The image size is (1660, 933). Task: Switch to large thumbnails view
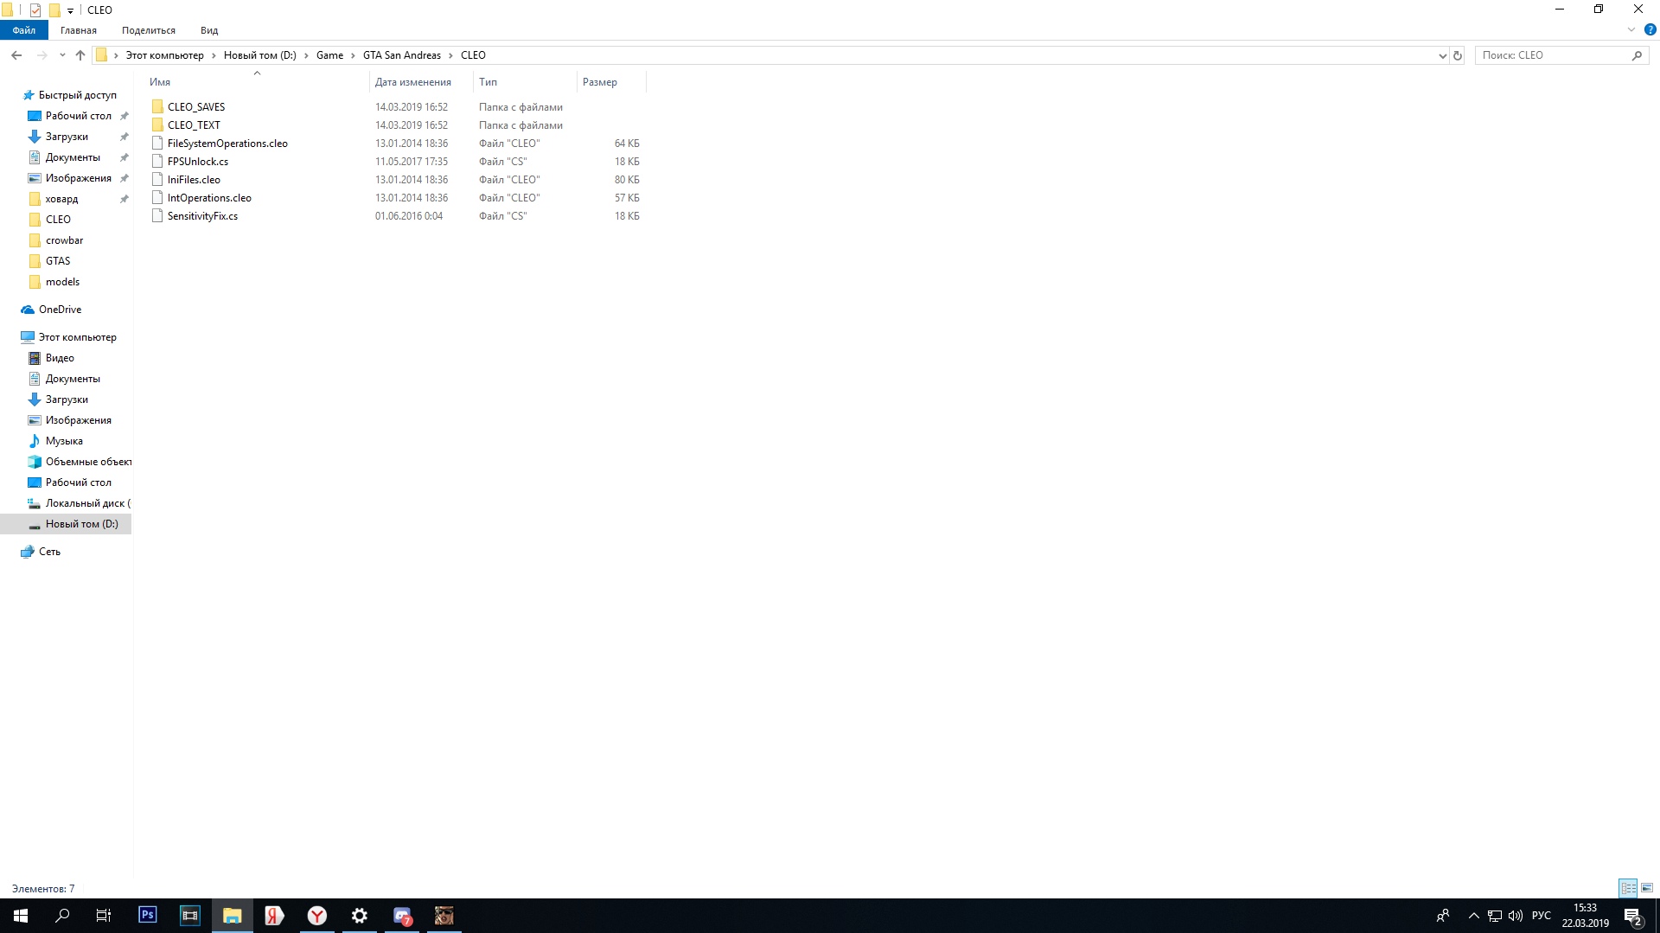click(x=1647, y=888)
